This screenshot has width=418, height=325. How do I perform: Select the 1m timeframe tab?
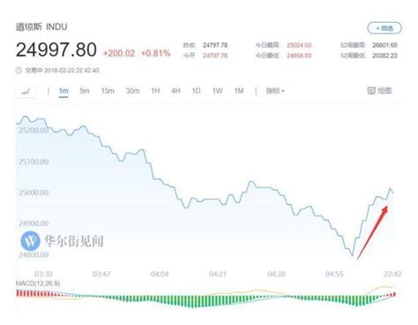63,91
